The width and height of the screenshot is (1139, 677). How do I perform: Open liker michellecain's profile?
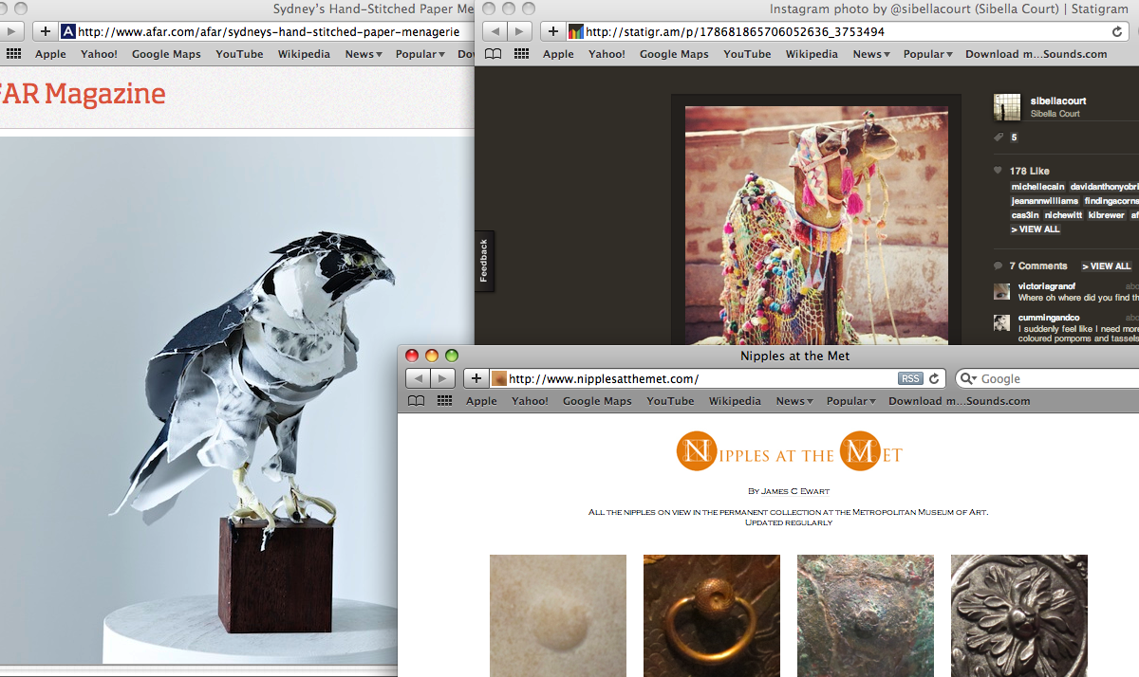click(1037, 187)
